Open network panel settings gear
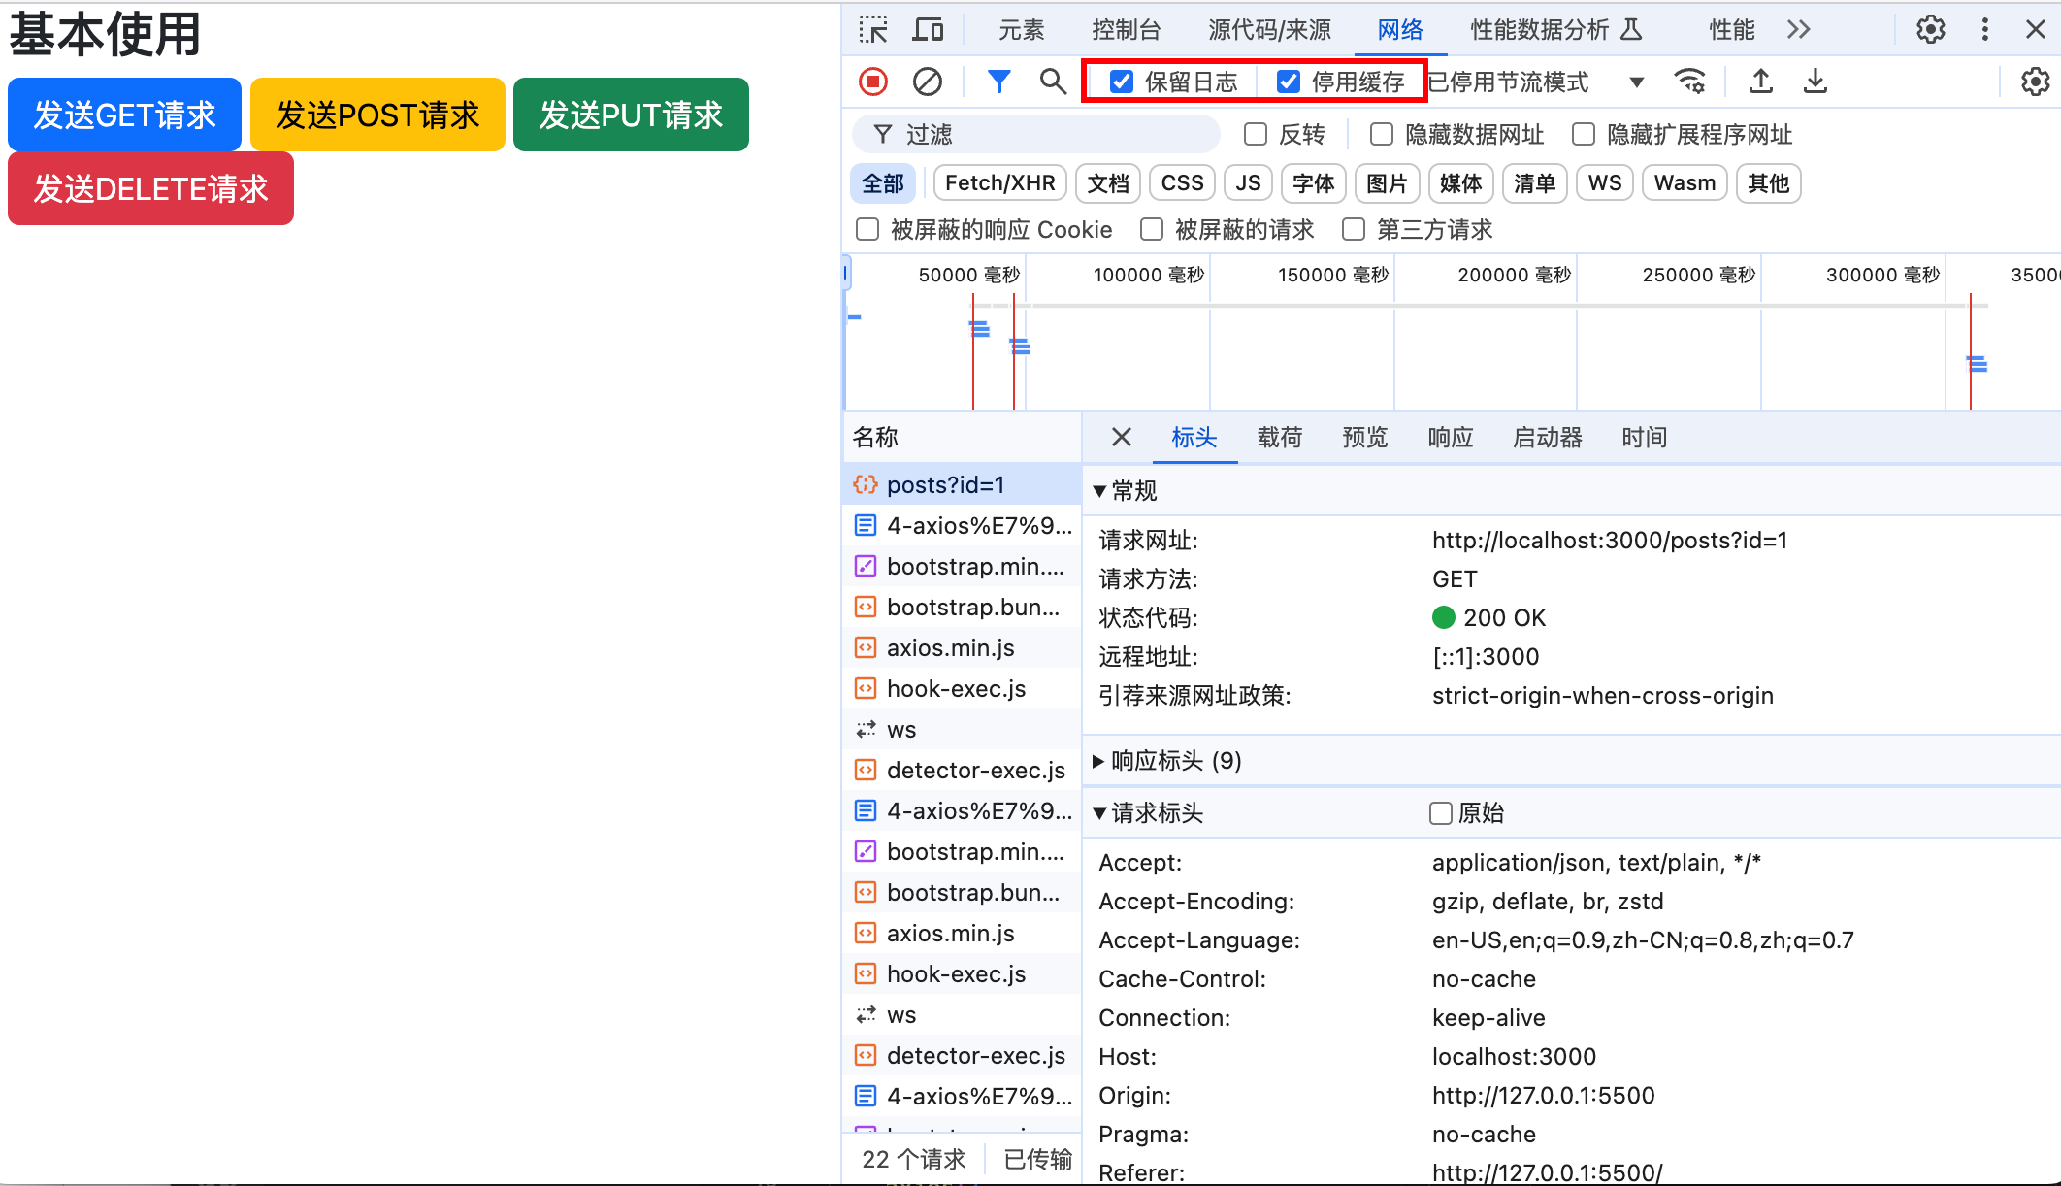The height and width of the screenshot is (1186, 2061). pos(2036,82)
